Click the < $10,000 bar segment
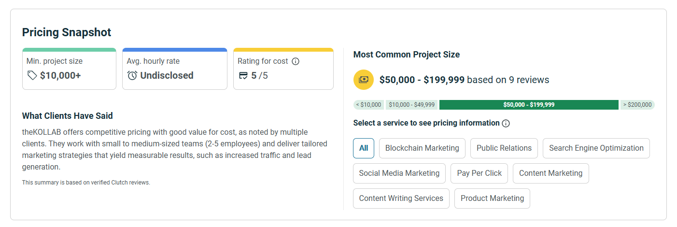Viewport: 677px width, 227px height. 368,105
